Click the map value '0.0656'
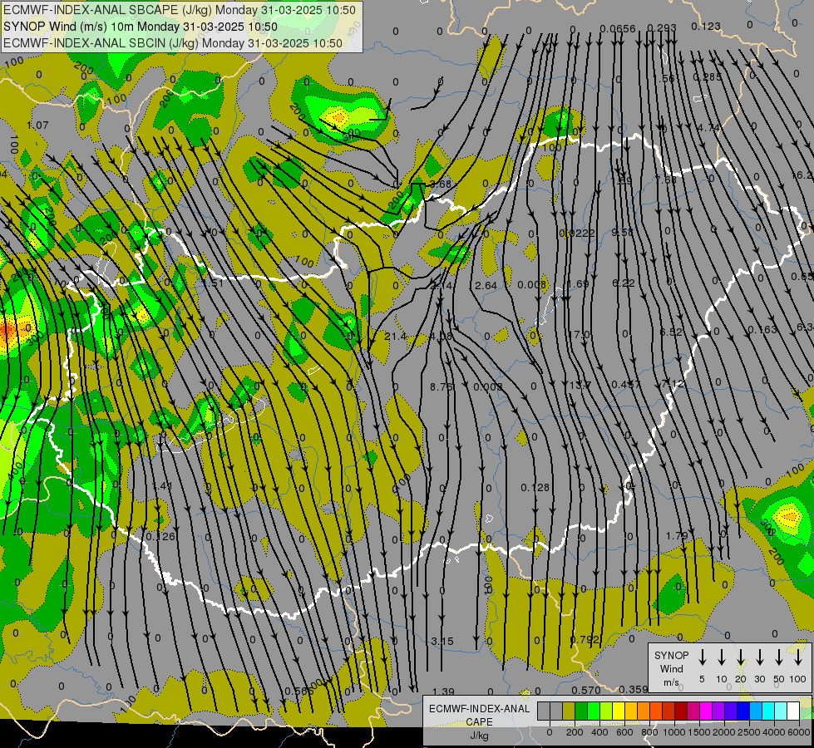Viewport: 814px width, 748px height. [618, 29]
